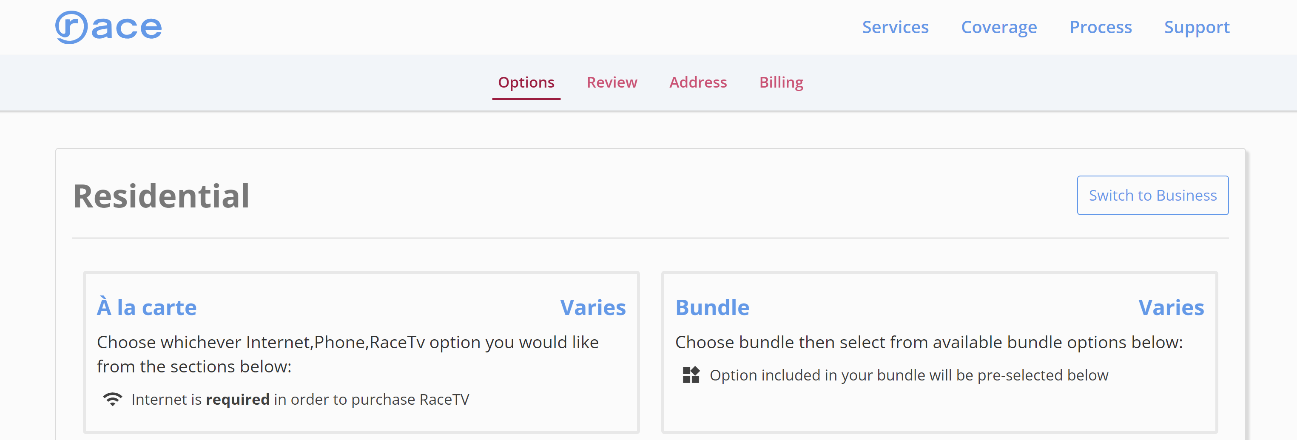Open the Address step tab

tap(698, 82)
